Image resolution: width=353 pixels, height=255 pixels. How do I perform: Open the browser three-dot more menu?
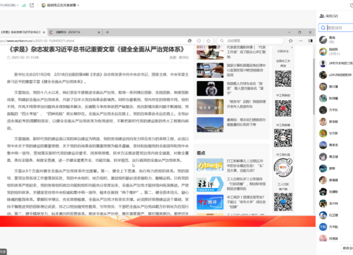click(x=301, y=41)
